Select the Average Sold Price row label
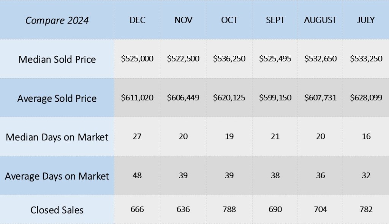 57,98
